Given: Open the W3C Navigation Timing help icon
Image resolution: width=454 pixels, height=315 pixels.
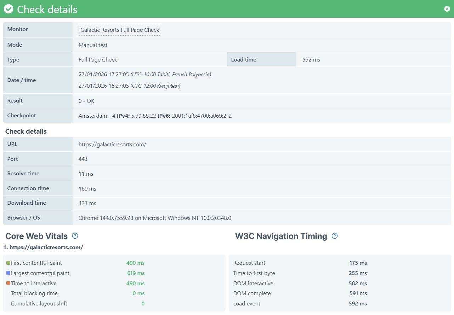Looking at the screenshot, I should (334, 236).
